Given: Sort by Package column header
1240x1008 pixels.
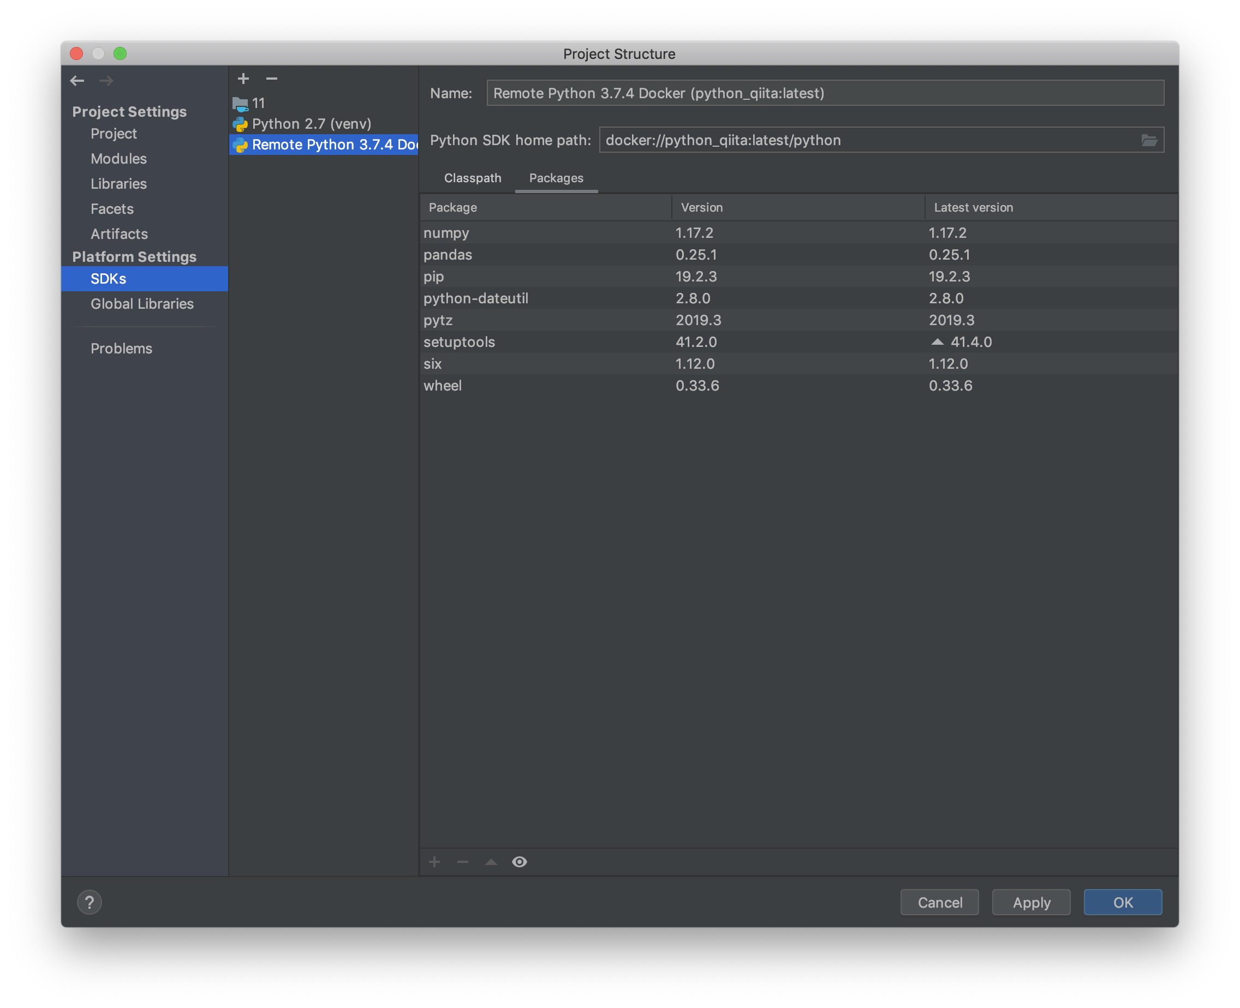Looking at the screenshot, I should [x=546, y=207].
